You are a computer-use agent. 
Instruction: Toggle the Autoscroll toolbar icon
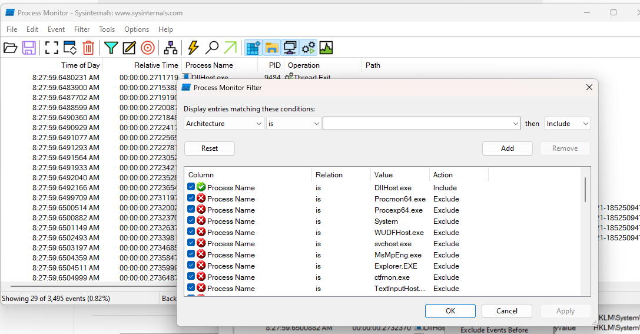coord(70,48)
